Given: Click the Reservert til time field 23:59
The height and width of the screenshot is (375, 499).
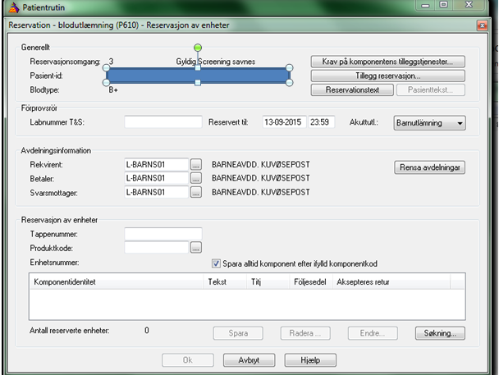Looking at the screenshot, I should tap(321, 121).
